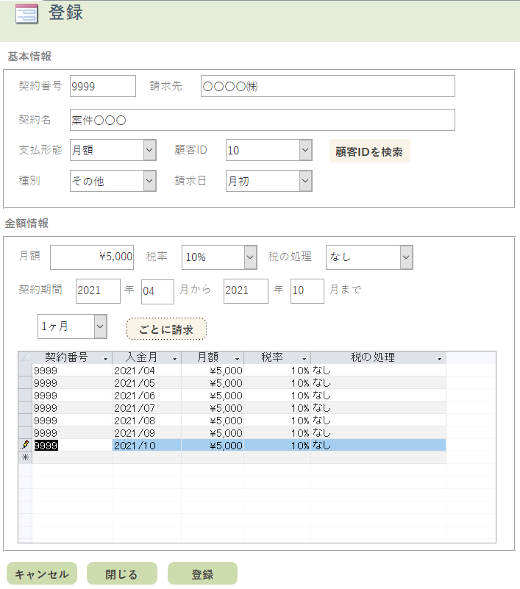Click the pencil edit-row indicator icon
The width and height of the screenshot is (520, 589).
25,445
